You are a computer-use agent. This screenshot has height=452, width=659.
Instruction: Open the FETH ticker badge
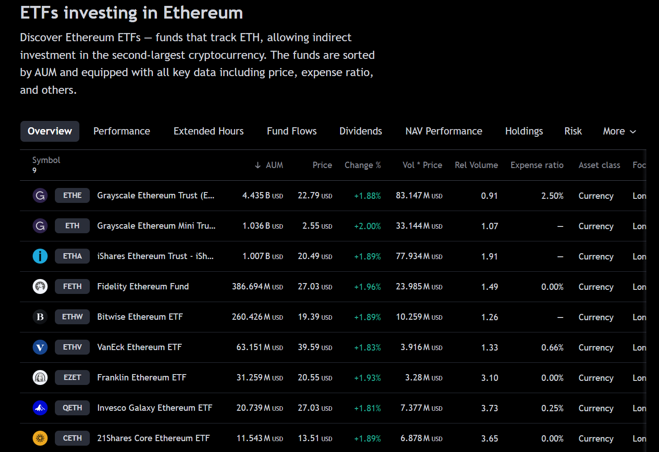72,287
